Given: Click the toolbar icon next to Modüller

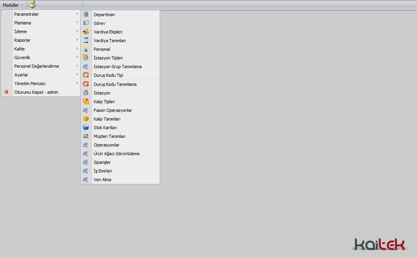Looking at the screenshot, I should (x=32, y=5).
